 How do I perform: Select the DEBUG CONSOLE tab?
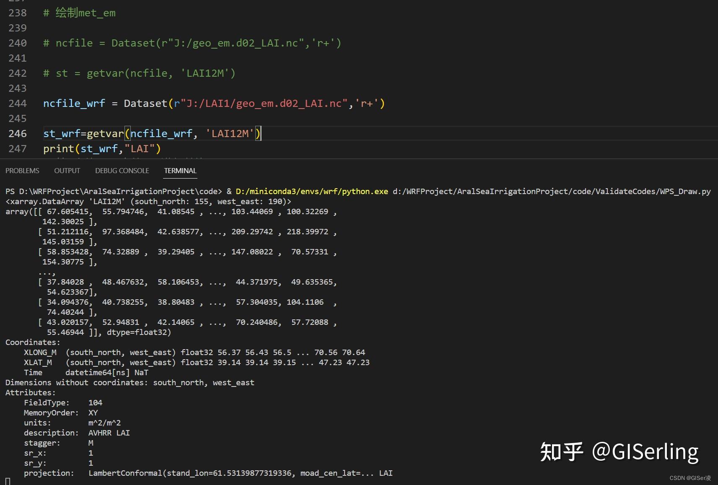(x=122, y=171)
